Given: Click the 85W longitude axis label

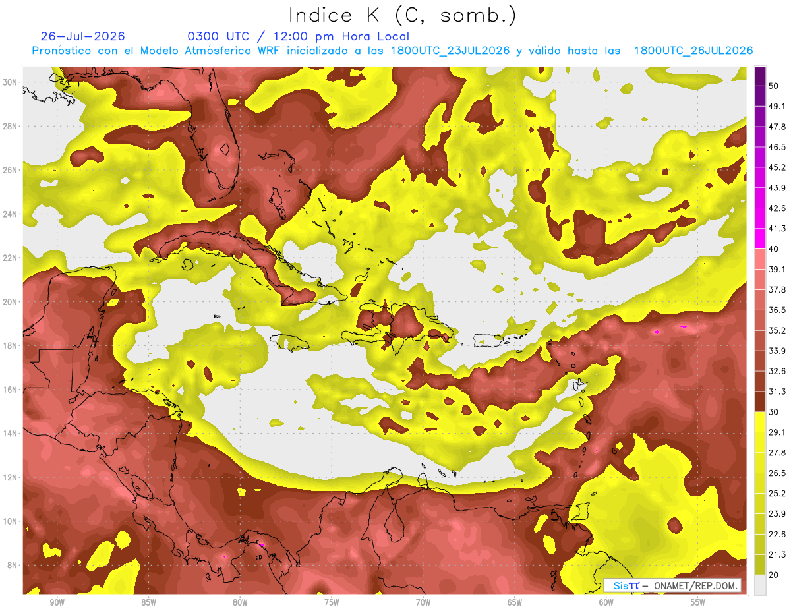Looking at the screenshot, I should (x=148, y=603).
